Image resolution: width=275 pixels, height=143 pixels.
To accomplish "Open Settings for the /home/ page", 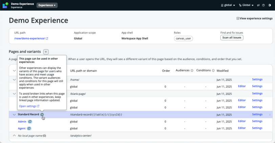I will click(257, 79).
